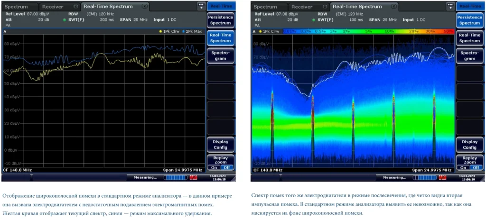Click date and time in left status bar

click(218, 177)
